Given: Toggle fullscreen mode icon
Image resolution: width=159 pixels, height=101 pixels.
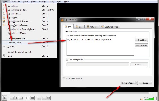Looking at the screenshot, I should [28, 98].
